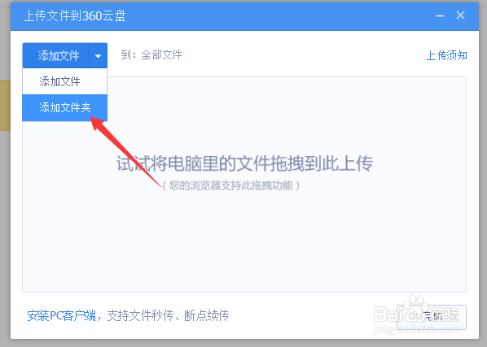Open the 上传须知 link
Screen dimensions: 487x347
click(446, 55)
